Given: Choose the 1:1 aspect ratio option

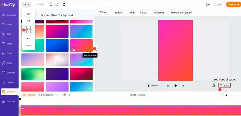Looking at the screenshot, I should point(29,21).
